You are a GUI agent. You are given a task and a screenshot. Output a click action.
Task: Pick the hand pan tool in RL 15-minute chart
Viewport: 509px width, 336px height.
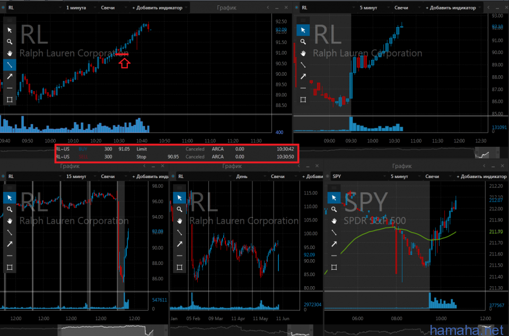coord(10,221)
